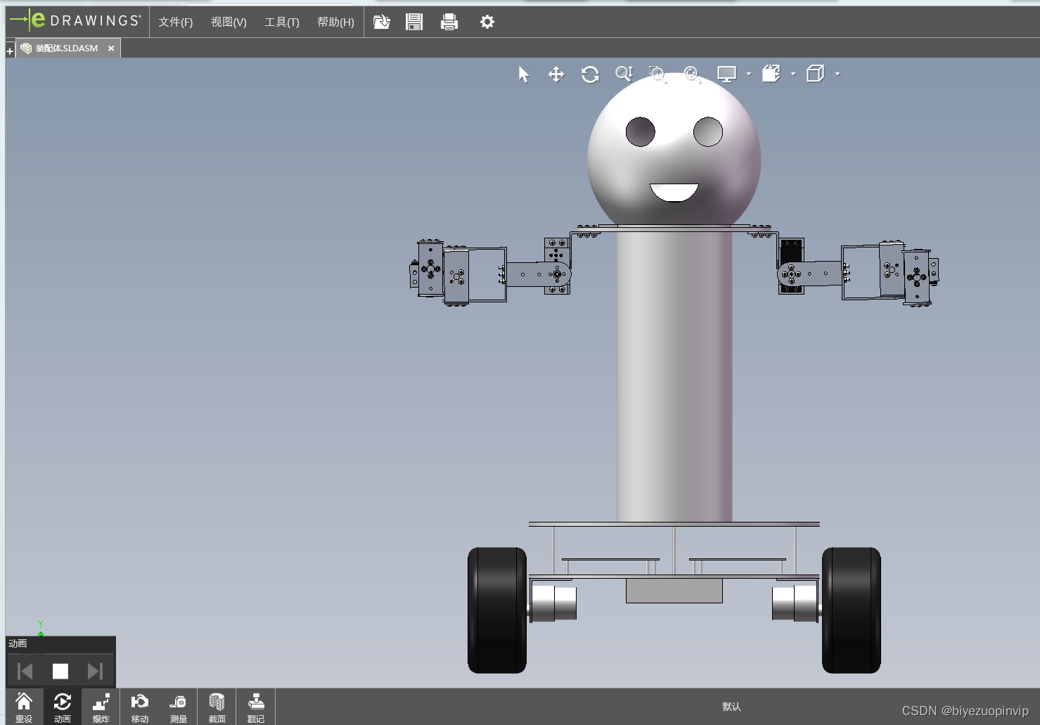The height and width of the screenshot is (725, 1040).
Task: Toggle the 截面 section view
Action: [x=217, y=707]
